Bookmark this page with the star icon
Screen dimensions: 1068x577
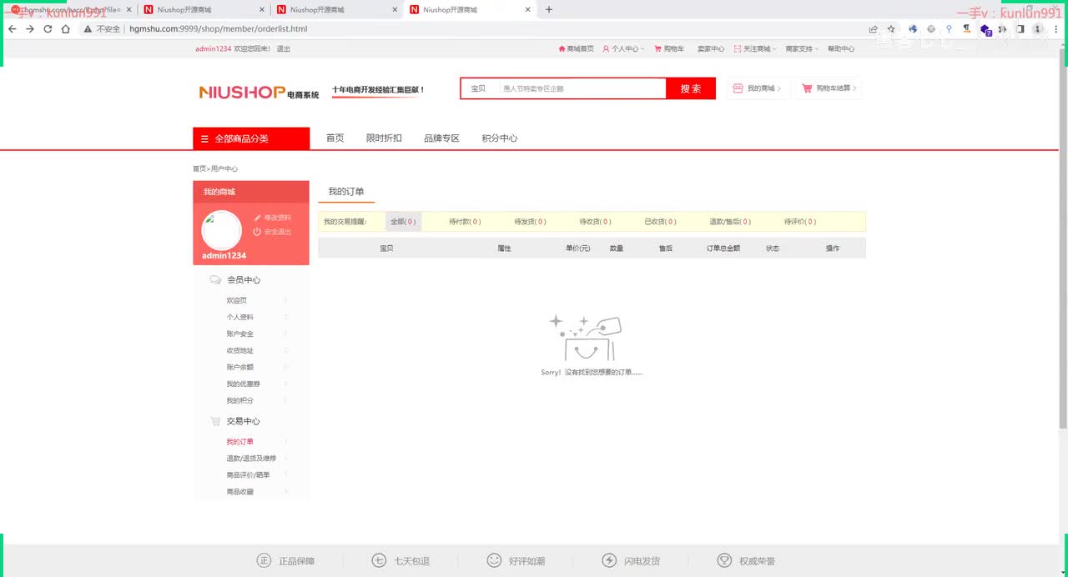pos(891,28)
